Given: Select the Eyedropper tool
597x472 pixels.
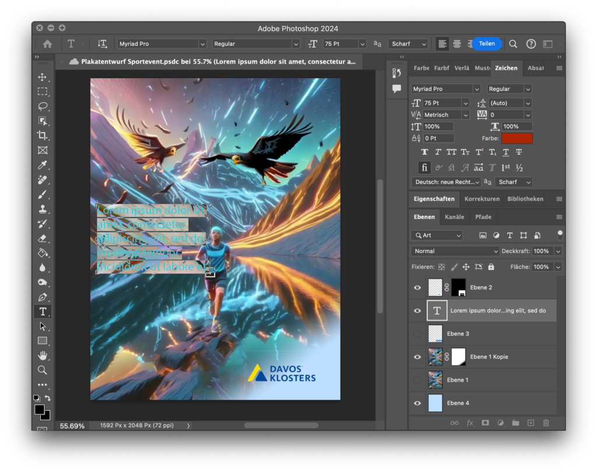Looking at the screenshot, I should point(43,165).
